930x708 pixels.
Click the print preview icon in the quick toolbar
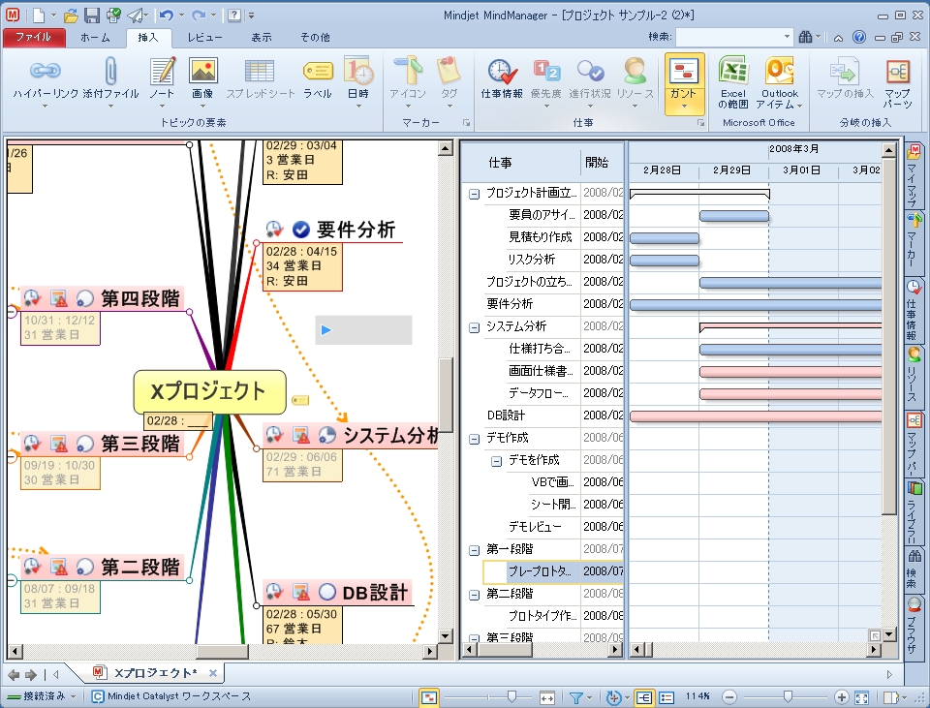pos(113,15)
